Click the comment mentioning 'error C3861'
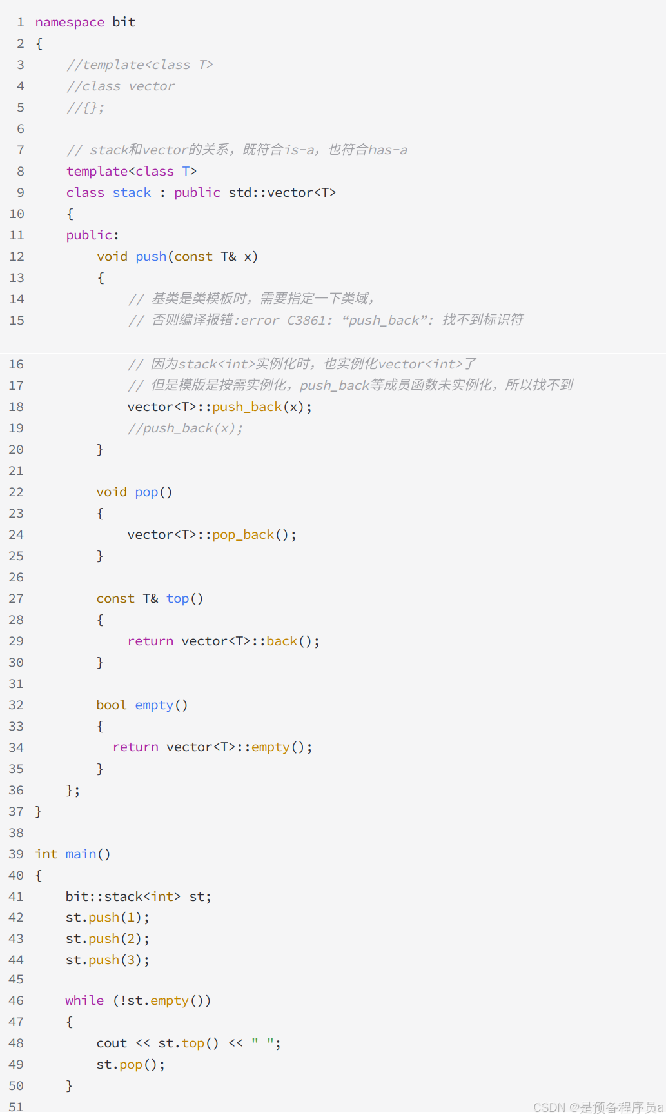The width and height of the screenshot is (666, 1119). (x=326, y=319)
